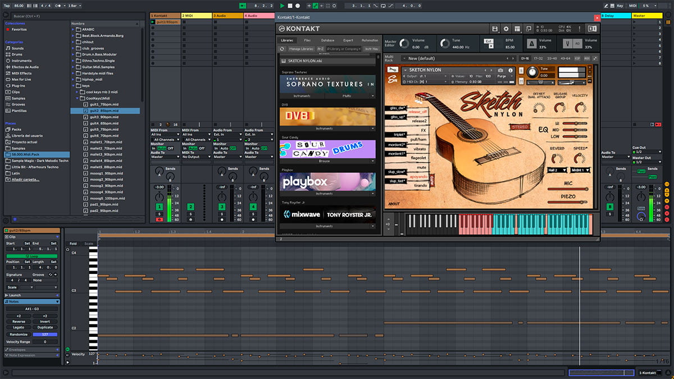Select Plug-Ins category in browser
The width and height of the screenshot is (674, 379).
tap(19, 85)
